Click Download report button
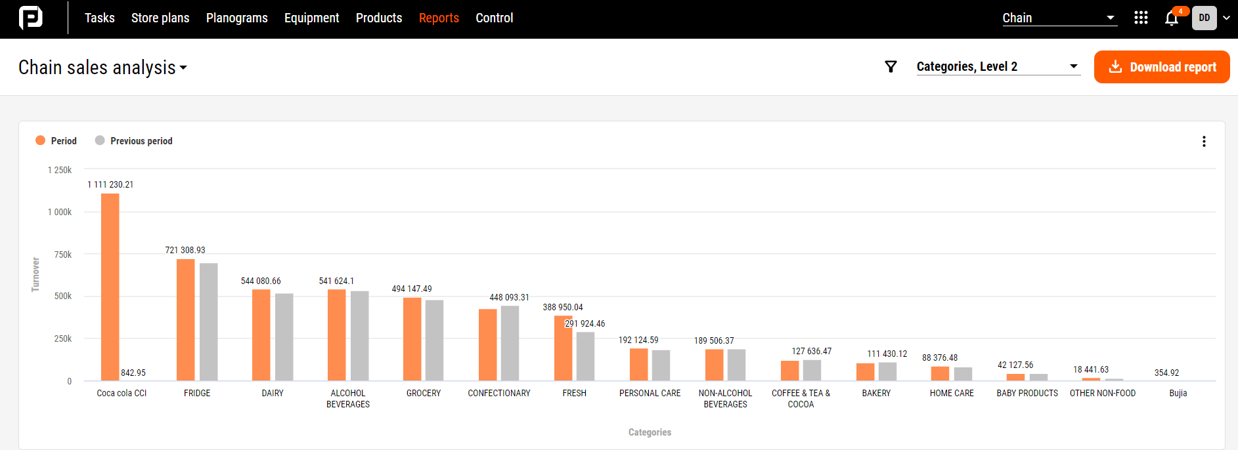Screen dimensions: 1238x450 coord(1161,67)
